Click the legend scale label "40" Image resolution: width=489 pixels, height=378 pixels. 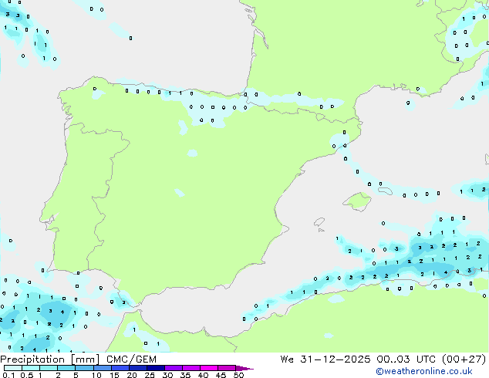[203, 375]
